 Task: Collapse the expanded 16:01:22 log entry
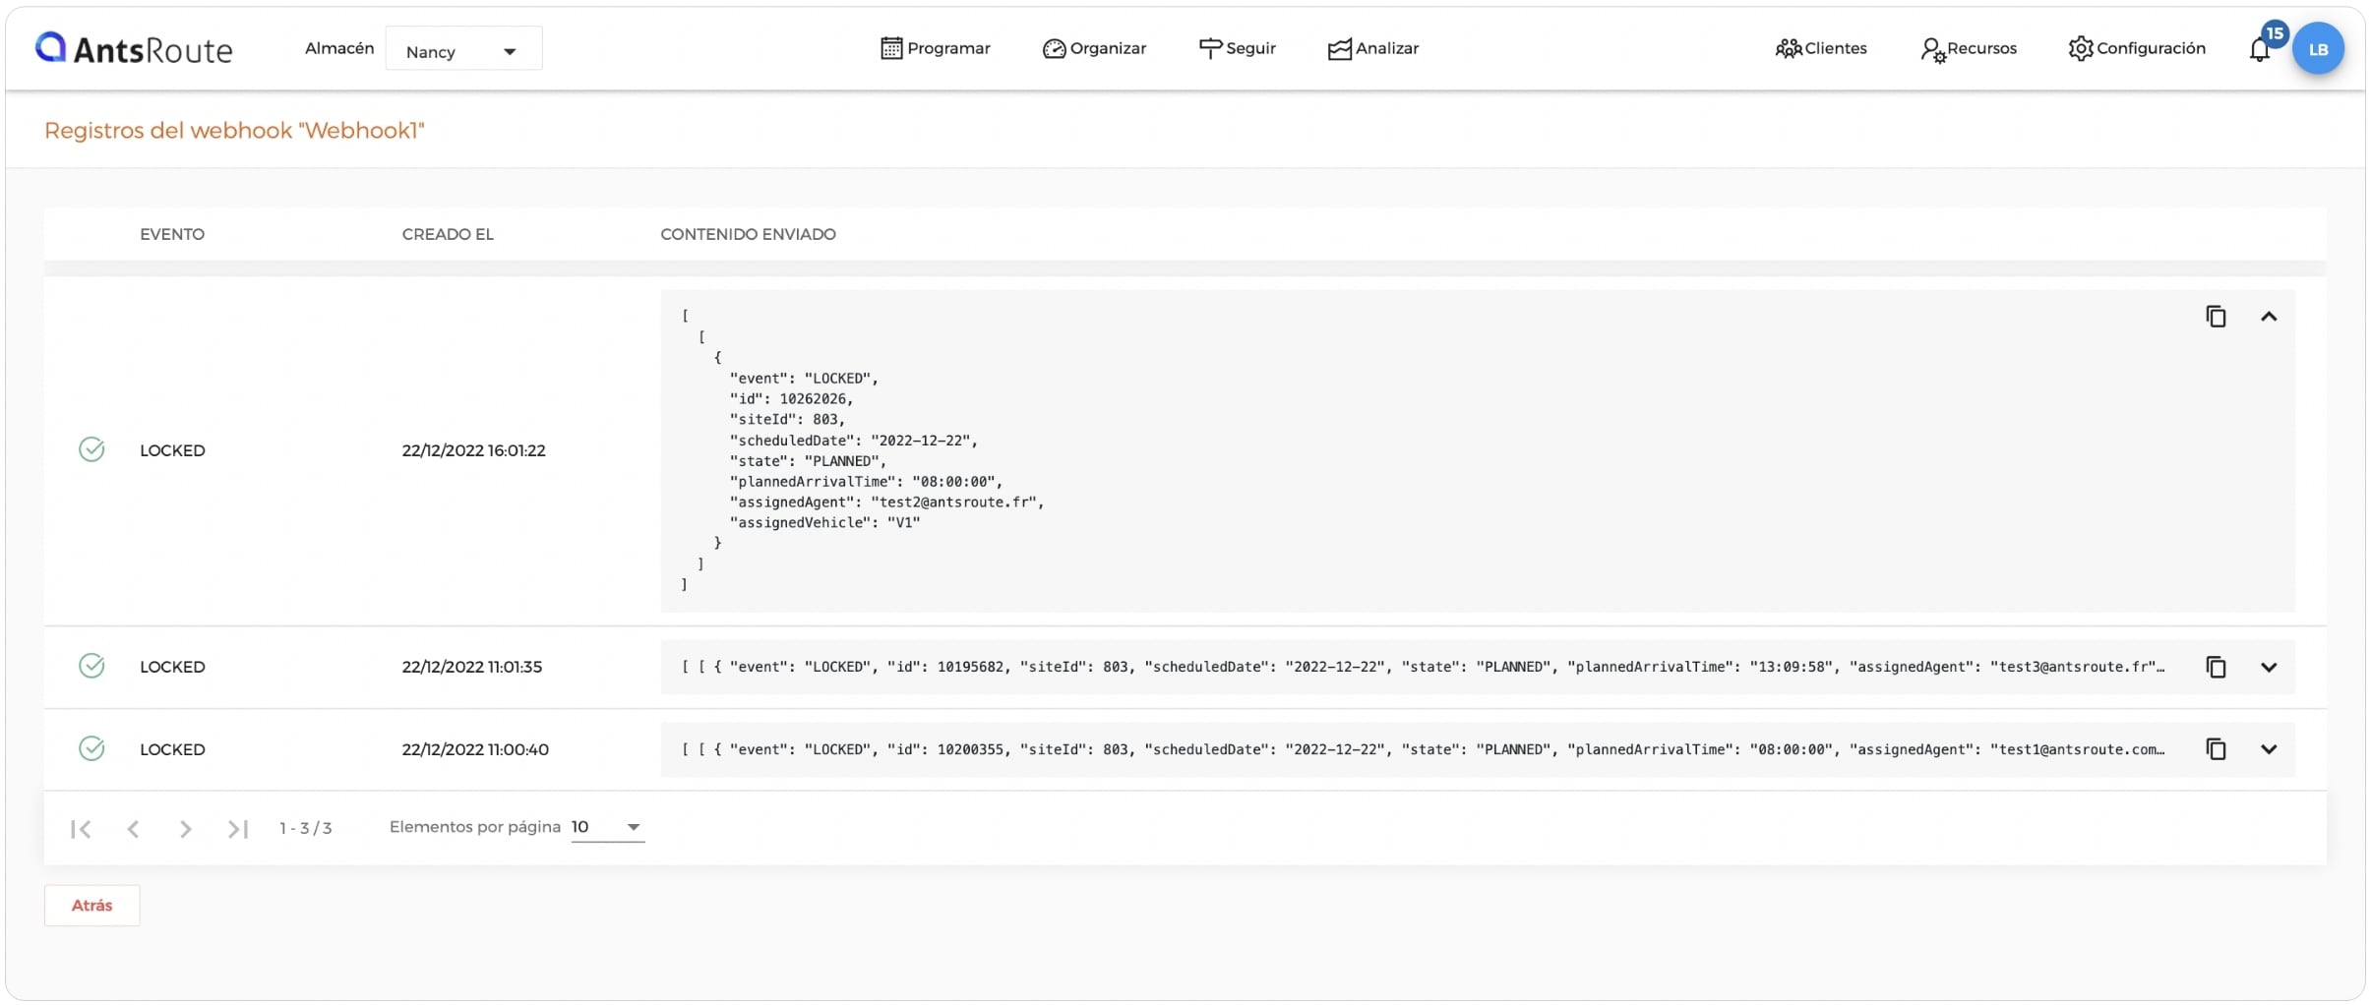pos(2269,317)
